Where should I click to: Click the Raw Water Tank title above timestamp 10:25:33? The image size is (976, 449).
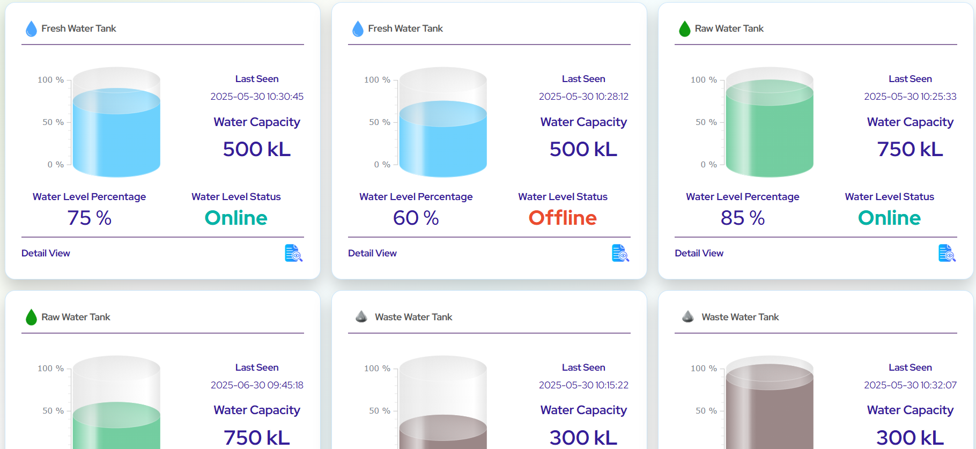[729, 28]
